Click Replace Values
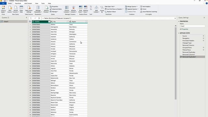Viewport: 208px width, 117px height. [x=110, y=12]
